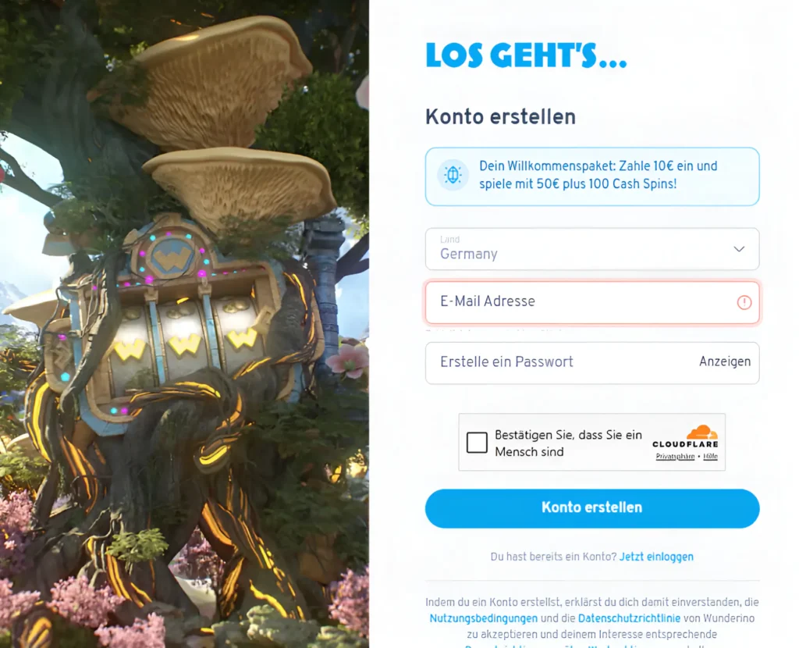Open the Nutzungsbedingungen link
The height and width of the screenshot is (648, 799).
484,618
